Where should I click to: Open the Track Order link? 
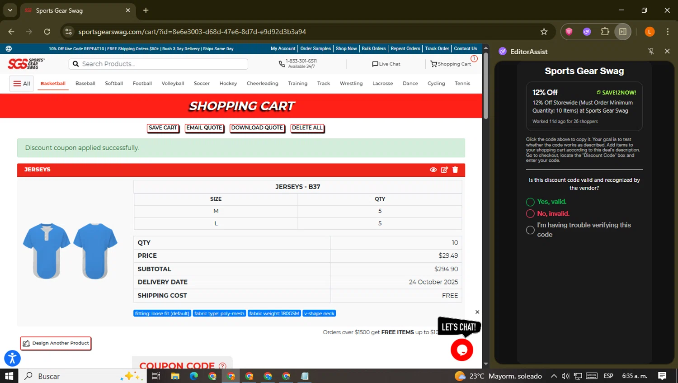click(437, 48)
